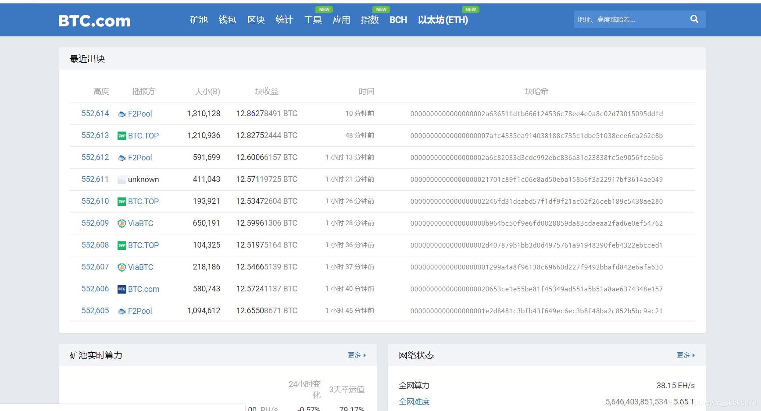Open BTC.TOP link in row 552,613
This screenshot has height=411, width=761.
tap(143, 136)
